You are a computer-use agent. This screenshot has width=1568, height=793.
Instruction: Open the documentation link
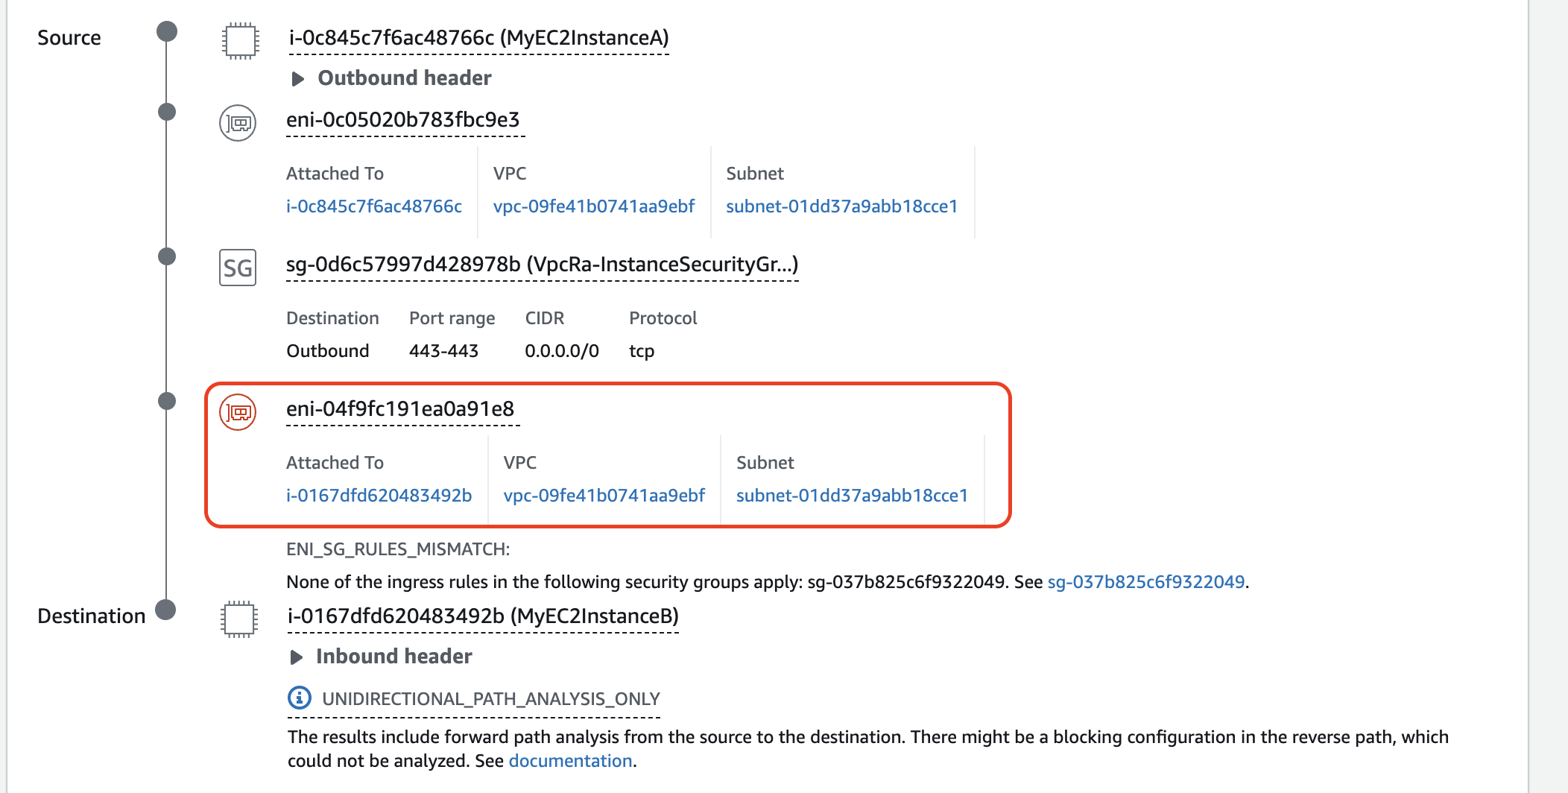(570, 760)
